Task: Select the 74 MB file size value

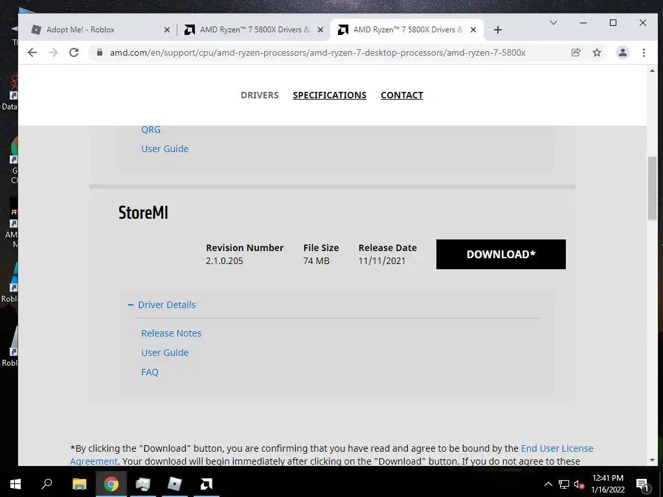Action: tap(316, 261)
